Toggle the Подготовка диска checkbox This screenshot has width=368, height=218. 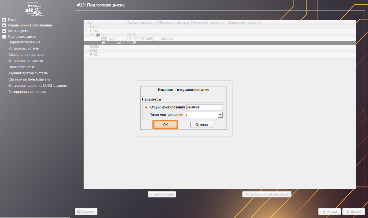click(4, 37)
